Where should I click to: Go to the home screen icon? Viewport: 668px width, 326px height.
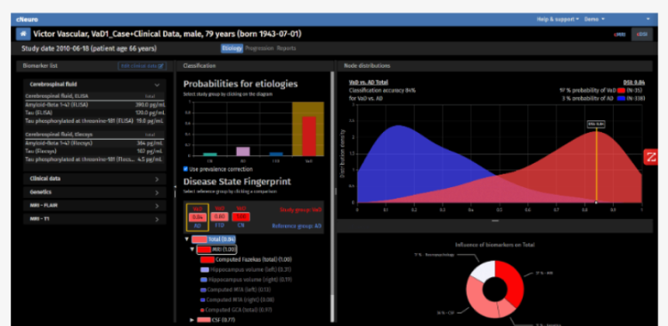[x=23, y=34]
